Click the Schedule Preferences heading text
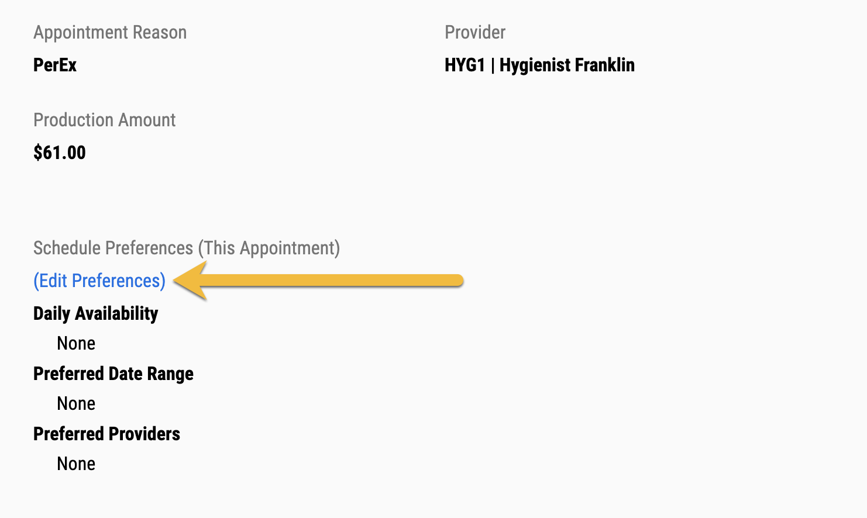The width and height of the screenshot is (867, 518). pos(113,248)
